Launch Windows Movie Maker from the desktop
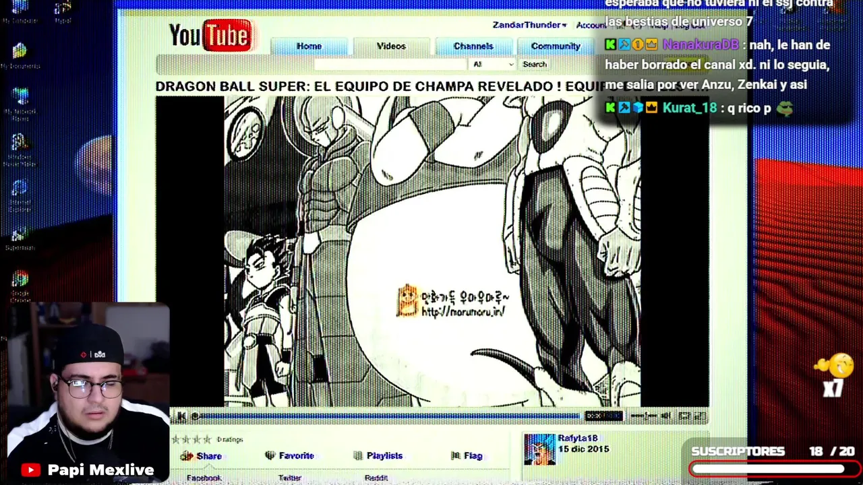The width and height of the screenshot is (863, 485). pyautogui.click(x=20, y=150)
